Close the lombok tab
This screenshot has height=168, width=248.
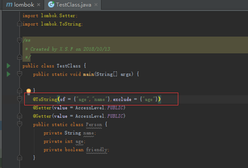click(x=38, y=5)
